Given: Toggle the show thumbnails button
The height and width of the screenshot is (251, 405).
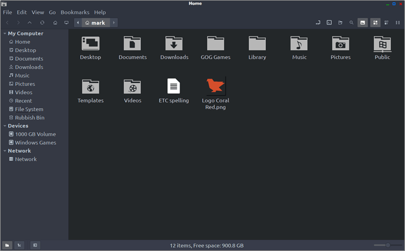Looking at the screenshot, I should click(363, 23).
